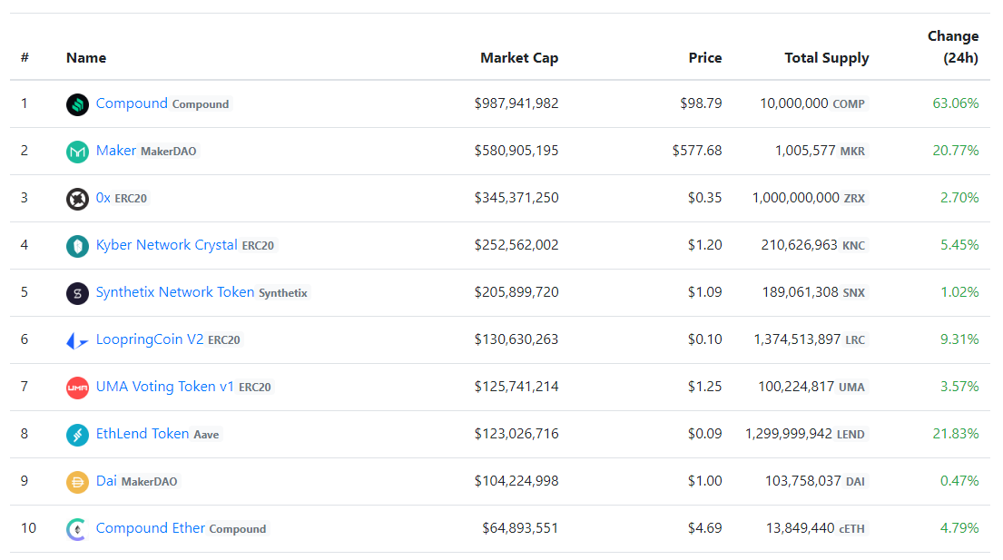Click the Kyber Network Crystal logo icon
Image resolution: width=1003 pixels, height=560 pixels.
point(77,245)
